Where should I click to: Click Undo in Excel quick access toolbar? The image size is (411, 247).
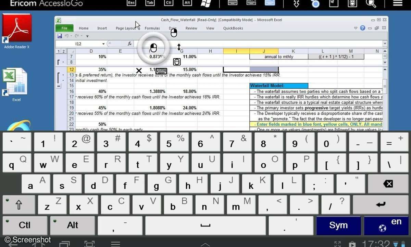tap(66, 36)
